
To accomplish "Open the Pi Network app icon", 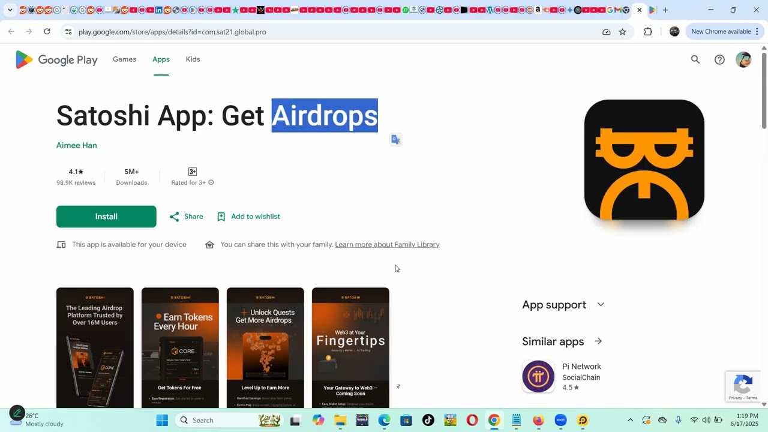I will pos(538,377).
